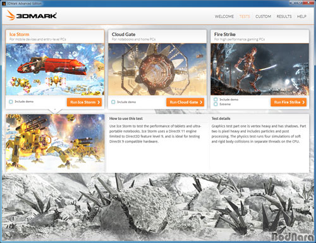Click the app icon in title bar
The image size is (316, 243).
click(x=3, y=3)
